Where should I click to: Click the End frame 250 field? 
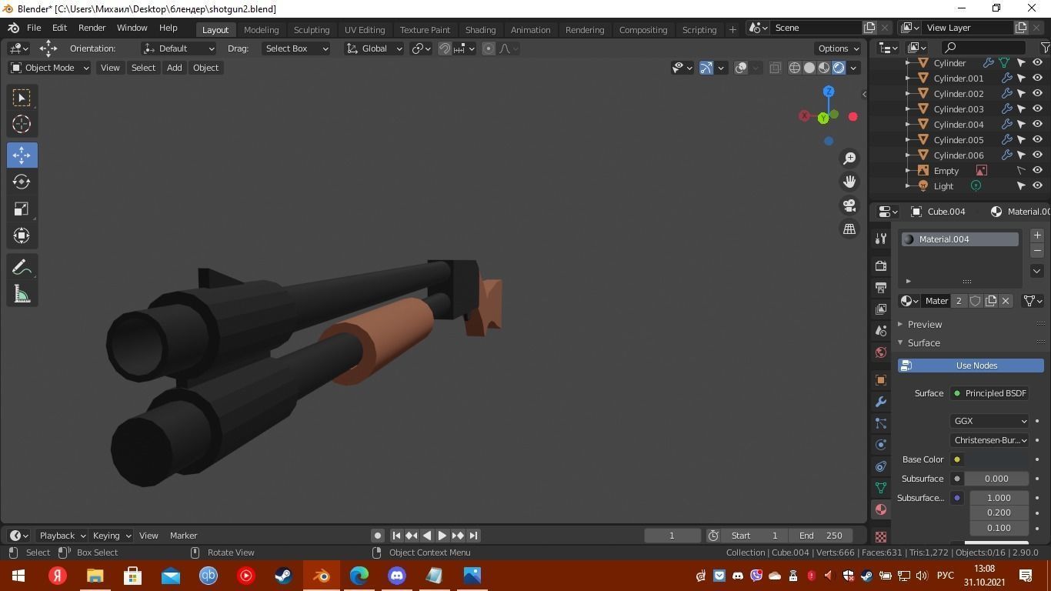click(821, 536)
